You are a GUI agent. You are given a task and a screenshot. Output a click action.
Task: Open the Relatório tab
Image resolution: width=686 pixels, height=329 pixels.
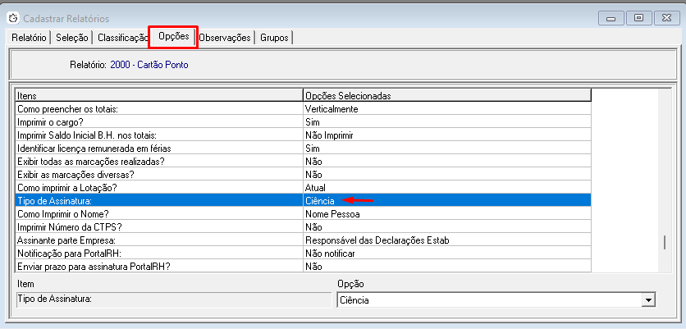(x=29, y=38)
